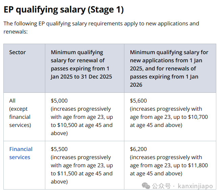Click the renewal 2025 salary column header

coord(81,64)
